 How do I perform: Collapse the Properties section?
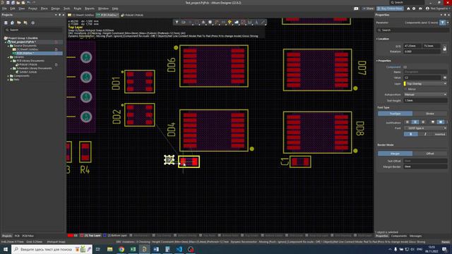[x=377, y=61]
